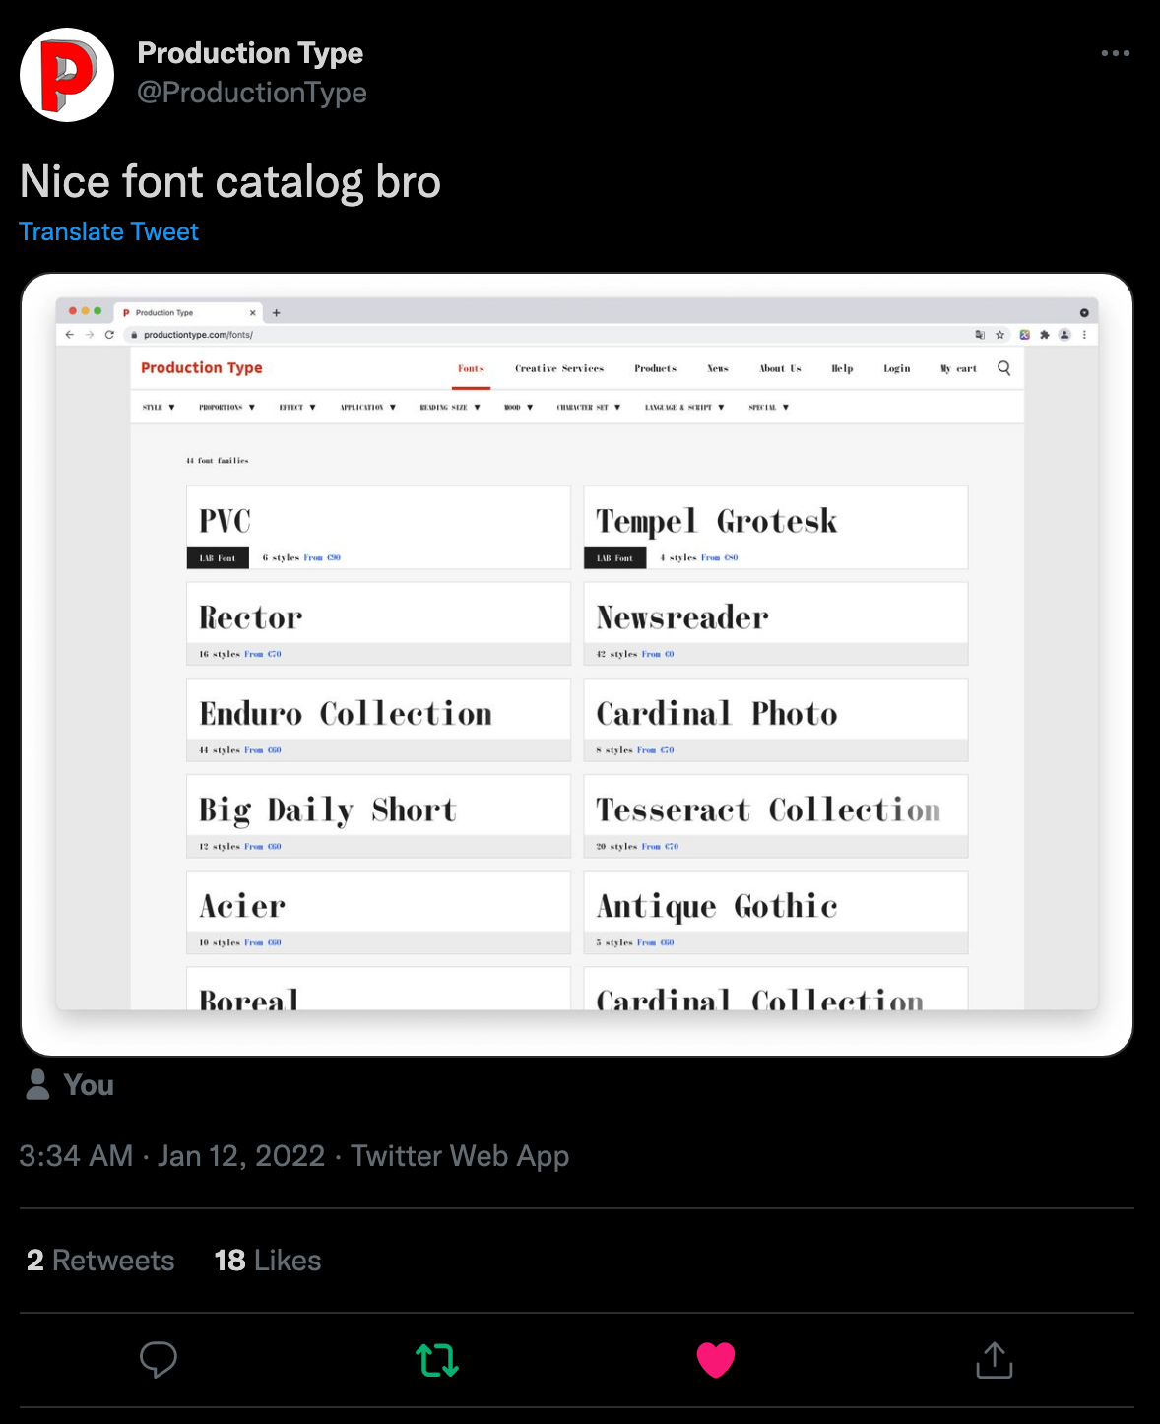
Task: Open the Tempel Grotesk font card
Action: (x=776, y=528)
